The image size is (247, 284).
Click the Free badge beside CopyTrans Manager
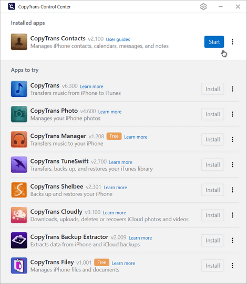(114, 136)
